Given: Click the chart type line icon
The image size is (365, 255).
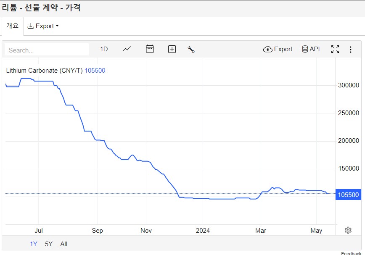Looking at the screenshot, I should 127,49.
